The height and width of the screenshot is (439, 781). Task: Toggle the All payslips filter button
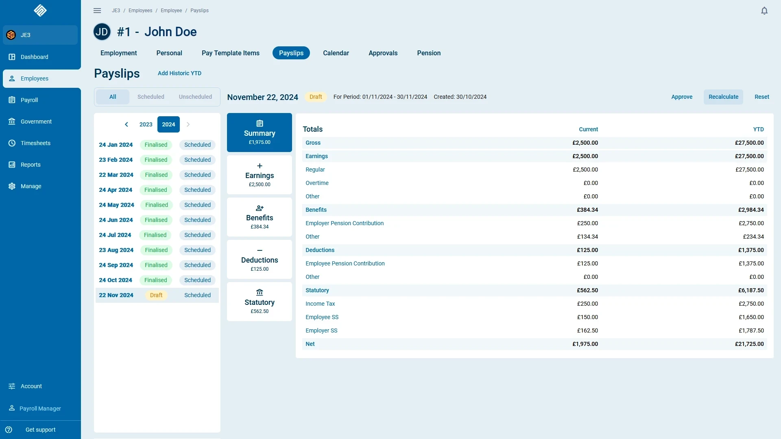[x=113, y=96]
